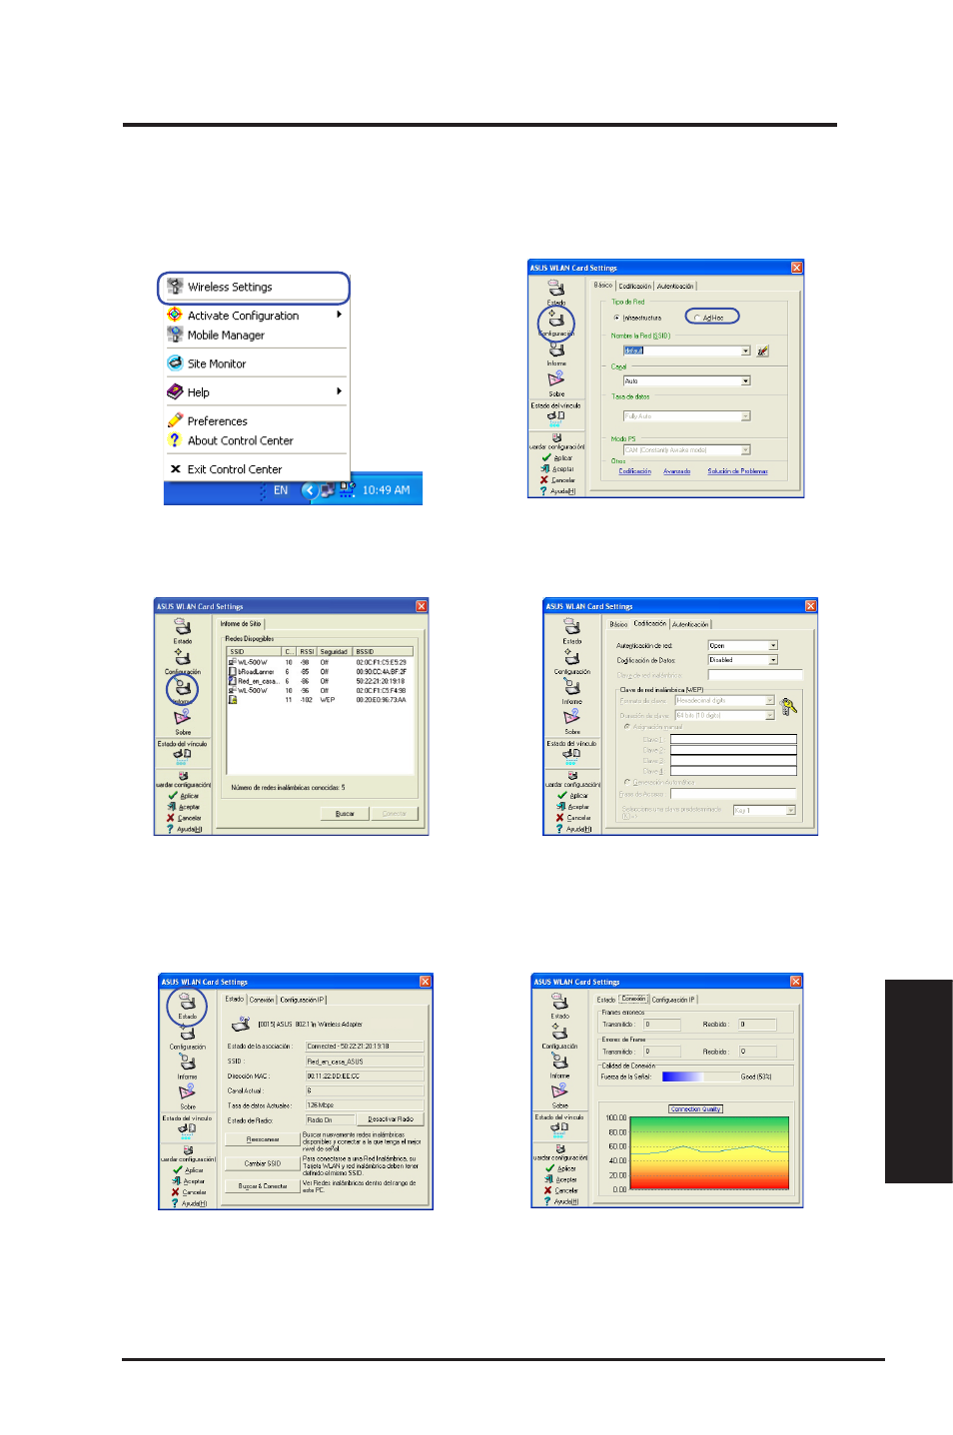Click Sobre icon in the Connection Quality window
This screenshot has width=953, height=1435.
click(560, 1094)
